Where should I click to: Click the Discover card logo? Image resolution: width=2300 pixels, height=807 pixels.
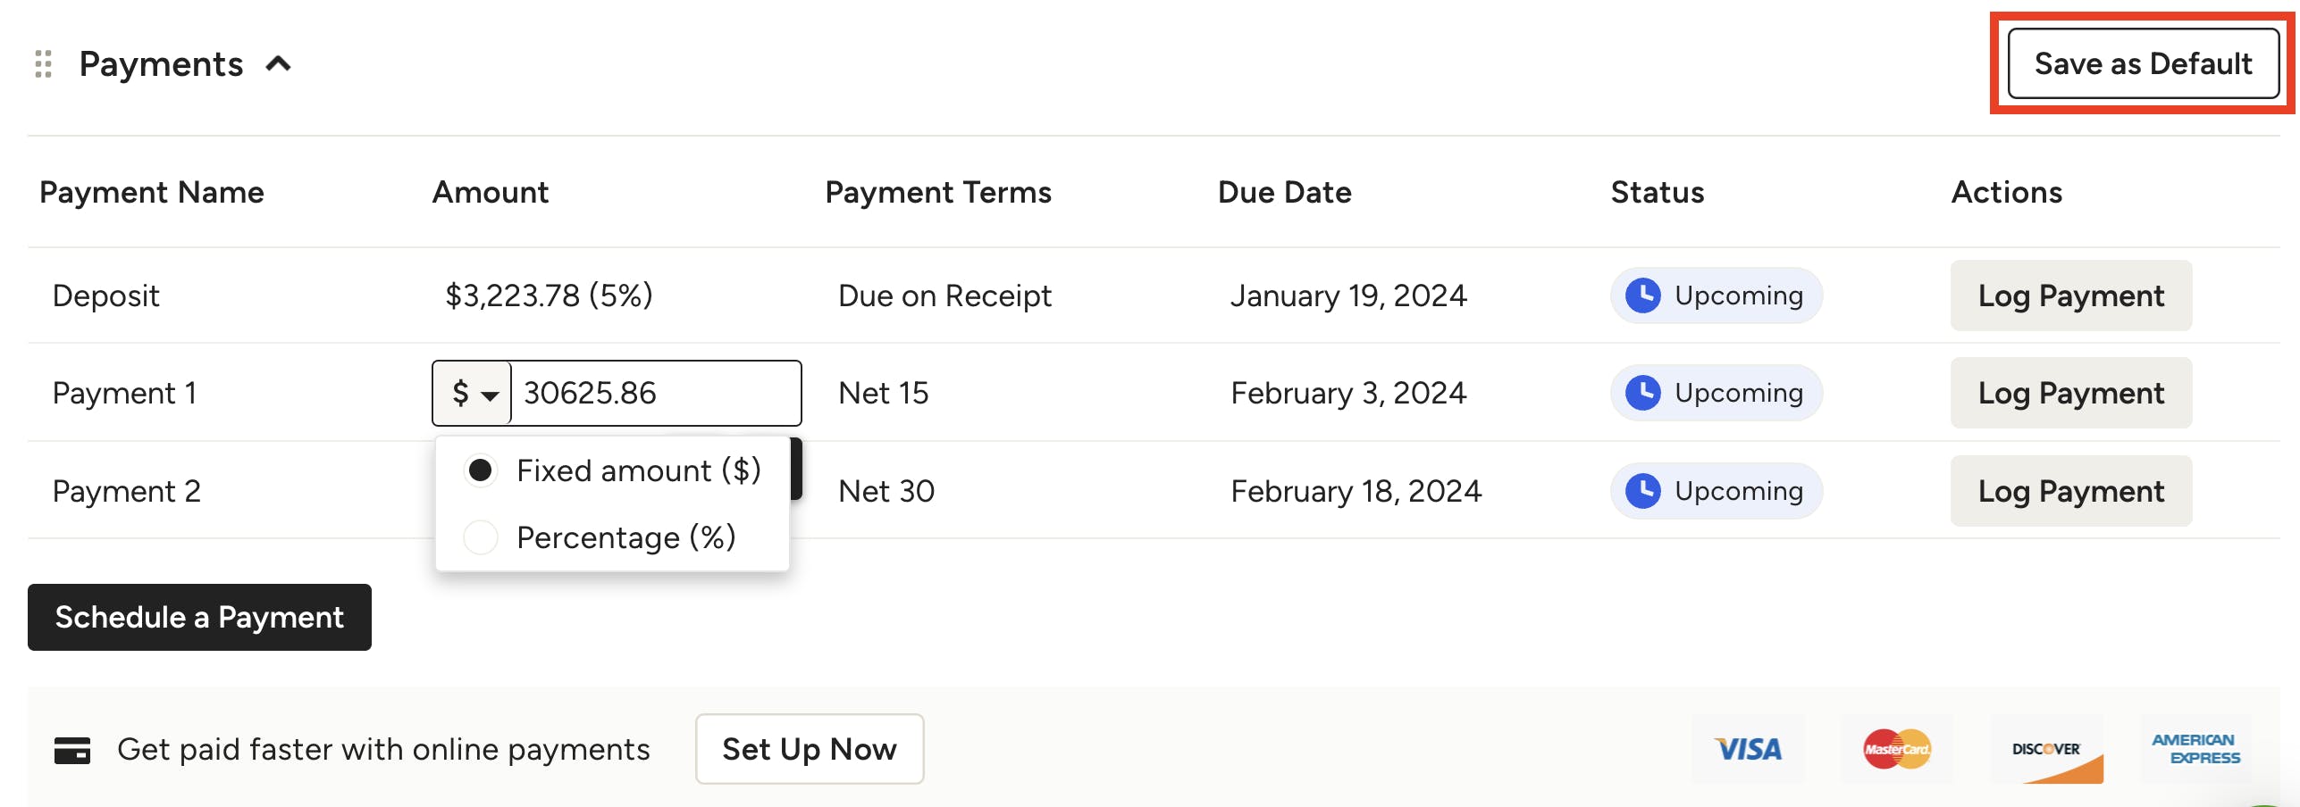[2046, 749]
